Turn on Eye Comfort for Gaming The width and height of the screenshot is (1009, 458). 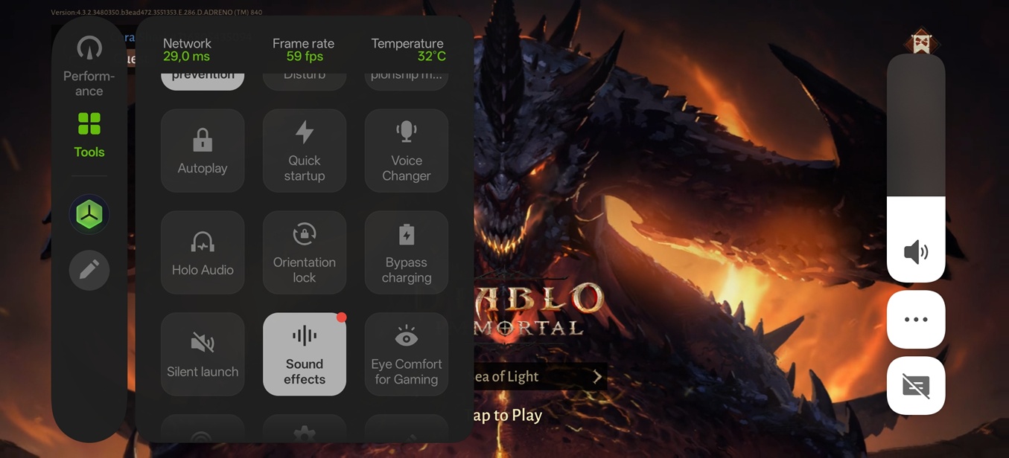point(406,354)
